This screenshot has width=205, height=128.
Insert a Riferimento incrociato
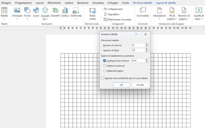tap(117, 20)
